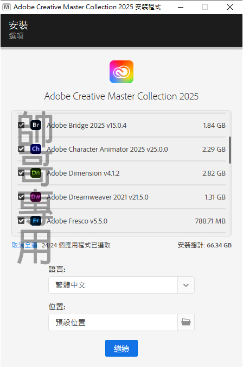Uncheck Adobe Bridge 2025 checkbox
This screenshot has width=243, height=367.
pos(21,125)
